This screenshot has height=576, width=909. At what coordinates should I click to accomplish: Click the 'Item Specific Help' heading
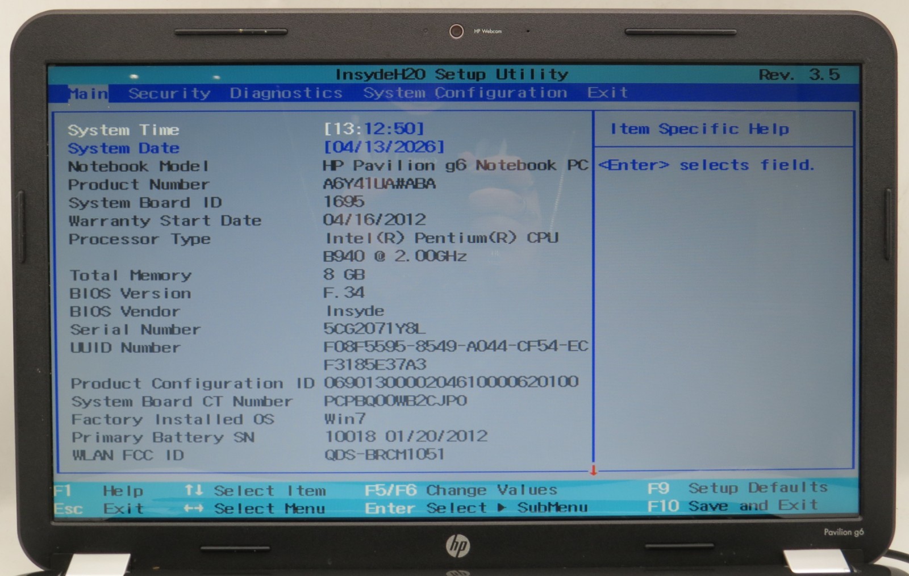tap(699, 129)
